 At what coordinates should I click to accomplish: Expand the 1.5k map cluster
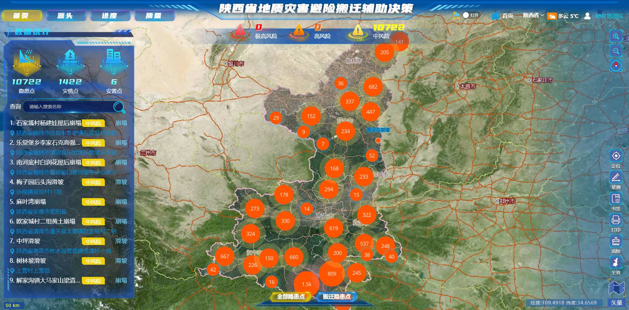pos(306,284)
